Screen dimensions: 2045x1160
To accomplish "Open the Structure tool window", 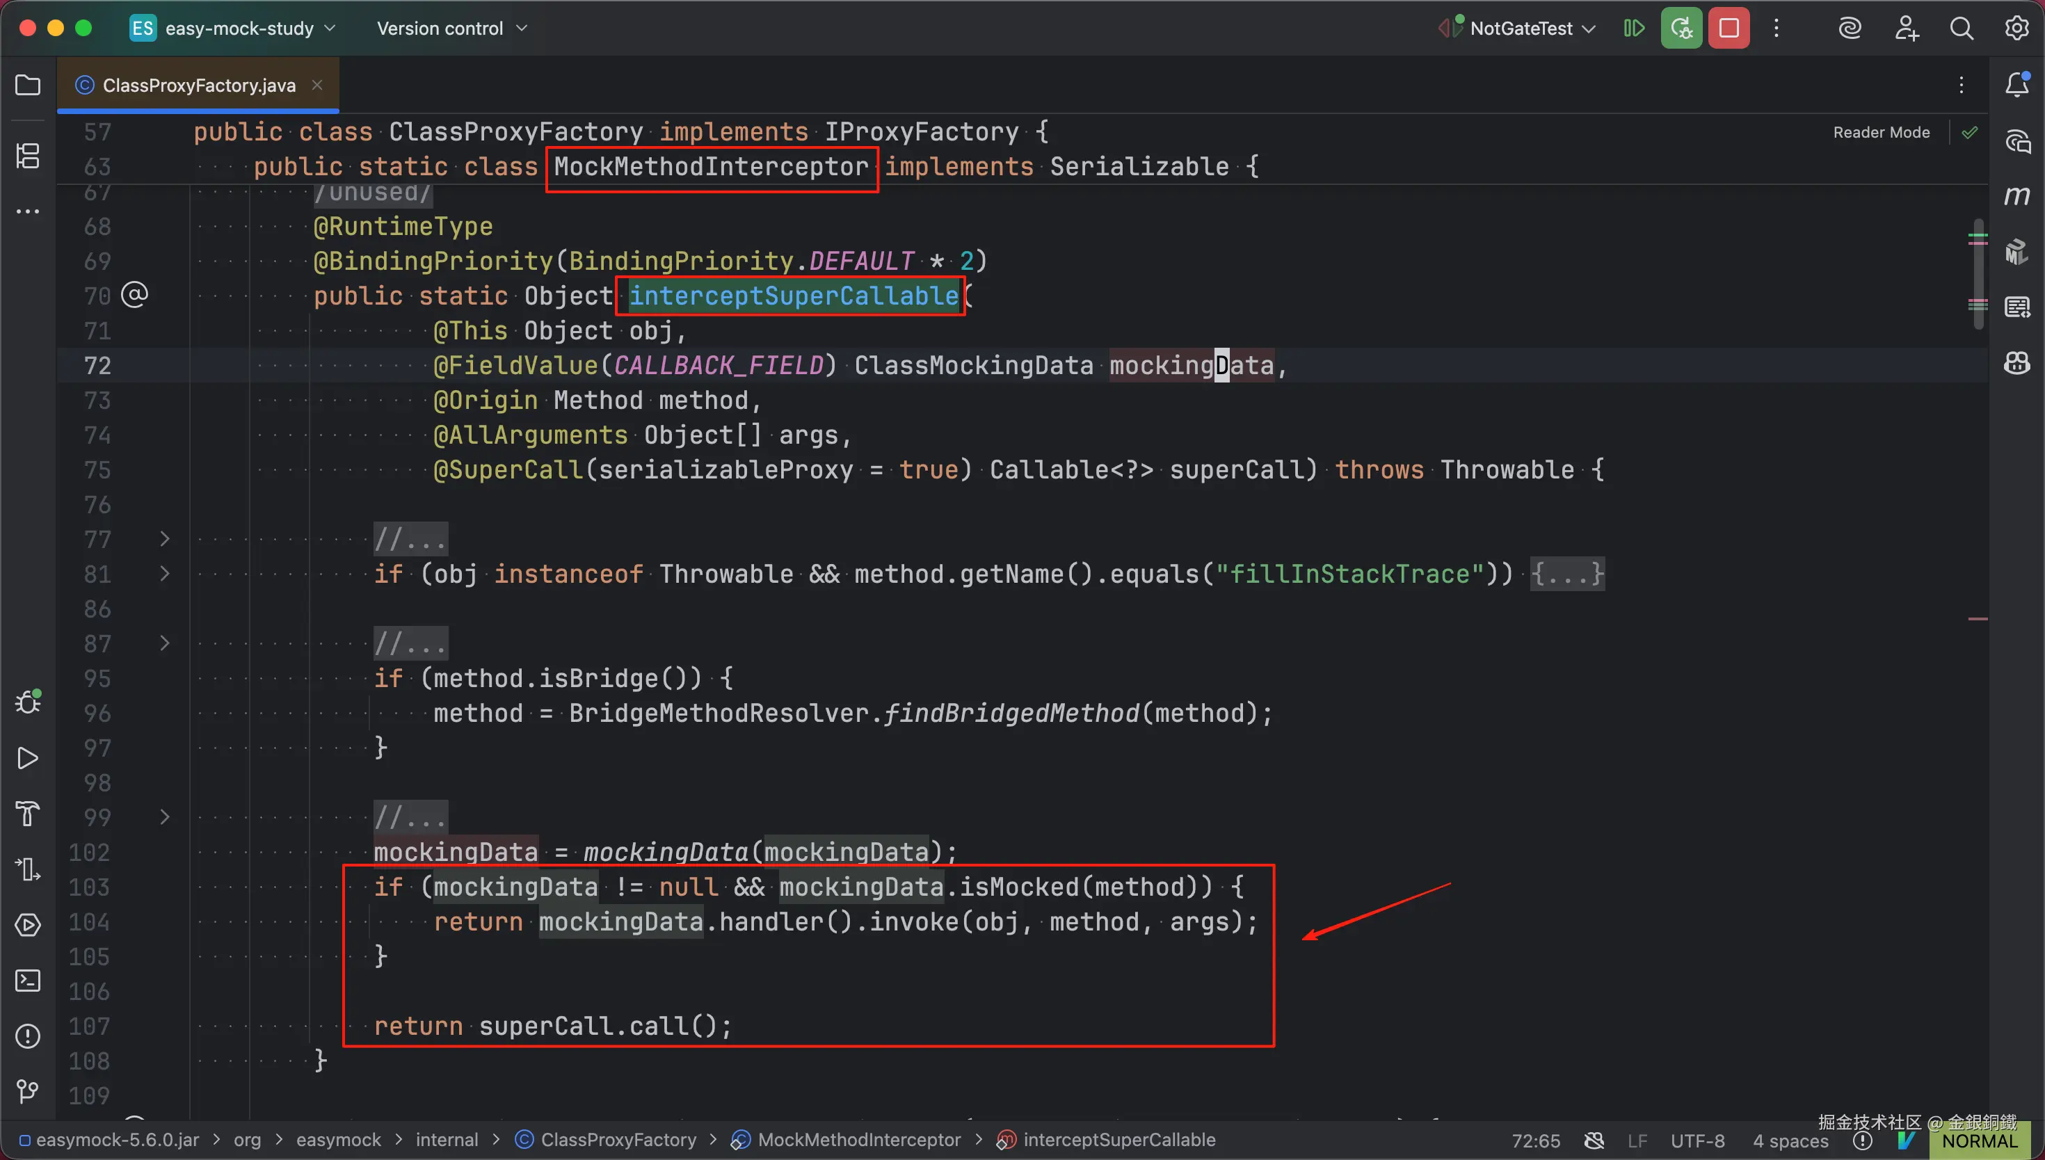I will (28, 155).
